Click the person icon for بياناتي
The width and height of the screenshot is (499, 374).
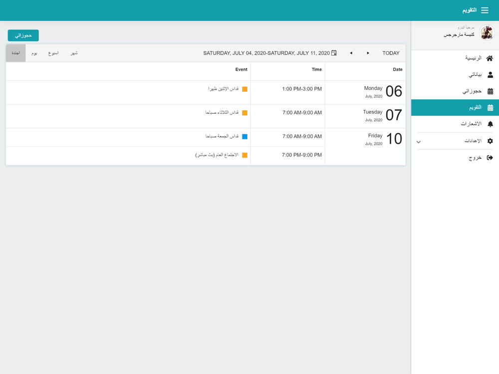coord(490,75)
